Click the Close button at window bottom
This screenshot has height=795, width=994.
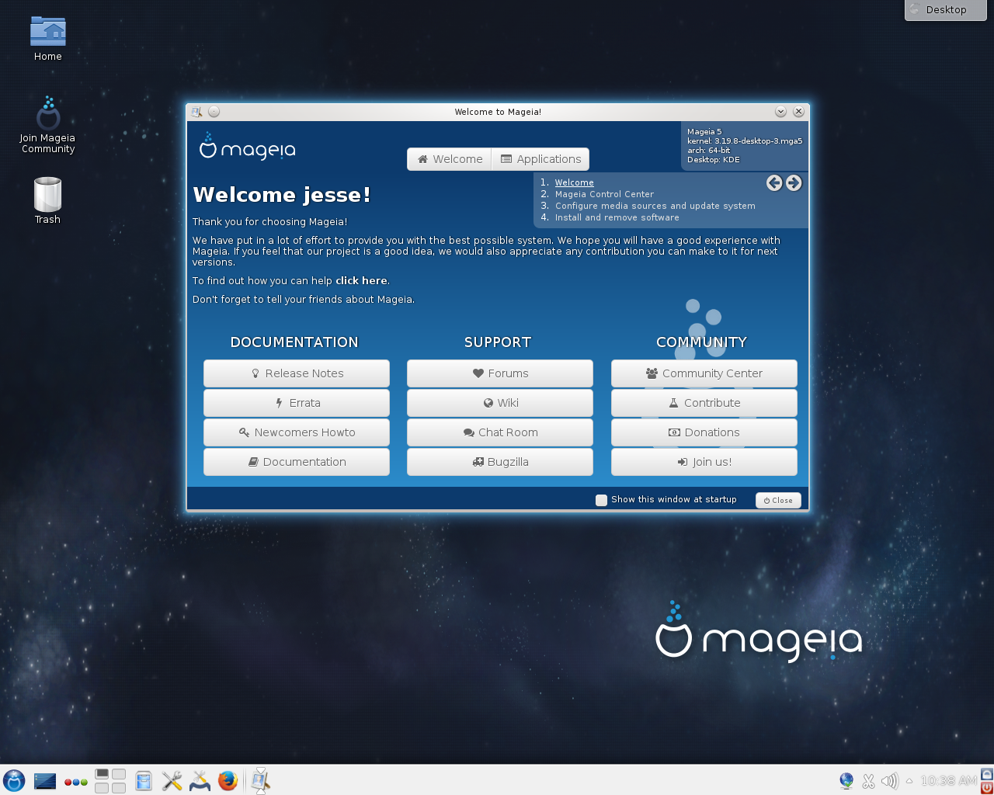tap(778, 500)
